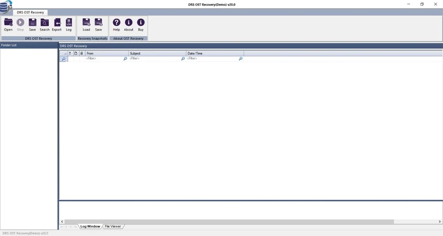Click the About OST Recovery group label
The image size is (443, 236).
128,39
